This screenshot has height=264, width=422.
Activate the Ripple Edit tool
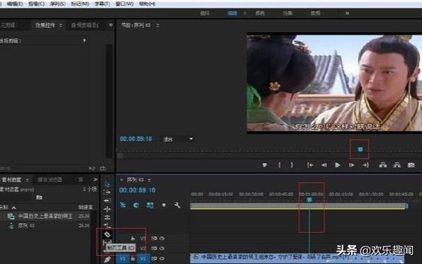[x=107, y=209]
